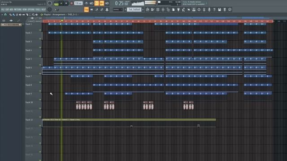Viewport: 287px width, 161px height.
Task: Open THIS_5-1 breadcrumb in Playlist title
Action: (72, 15)
